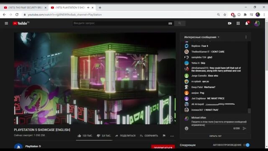The image size is (268, 151).
Task: Open the YouTube hamburger guide menu
Action: coord(6,23)
